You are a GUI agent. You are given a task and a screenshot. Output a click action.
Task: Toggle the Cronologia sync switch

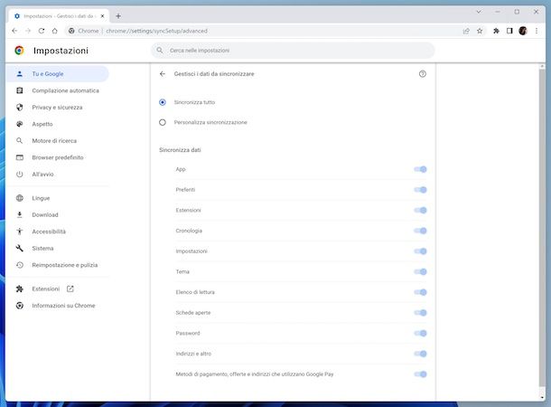[x=420, y=231]
